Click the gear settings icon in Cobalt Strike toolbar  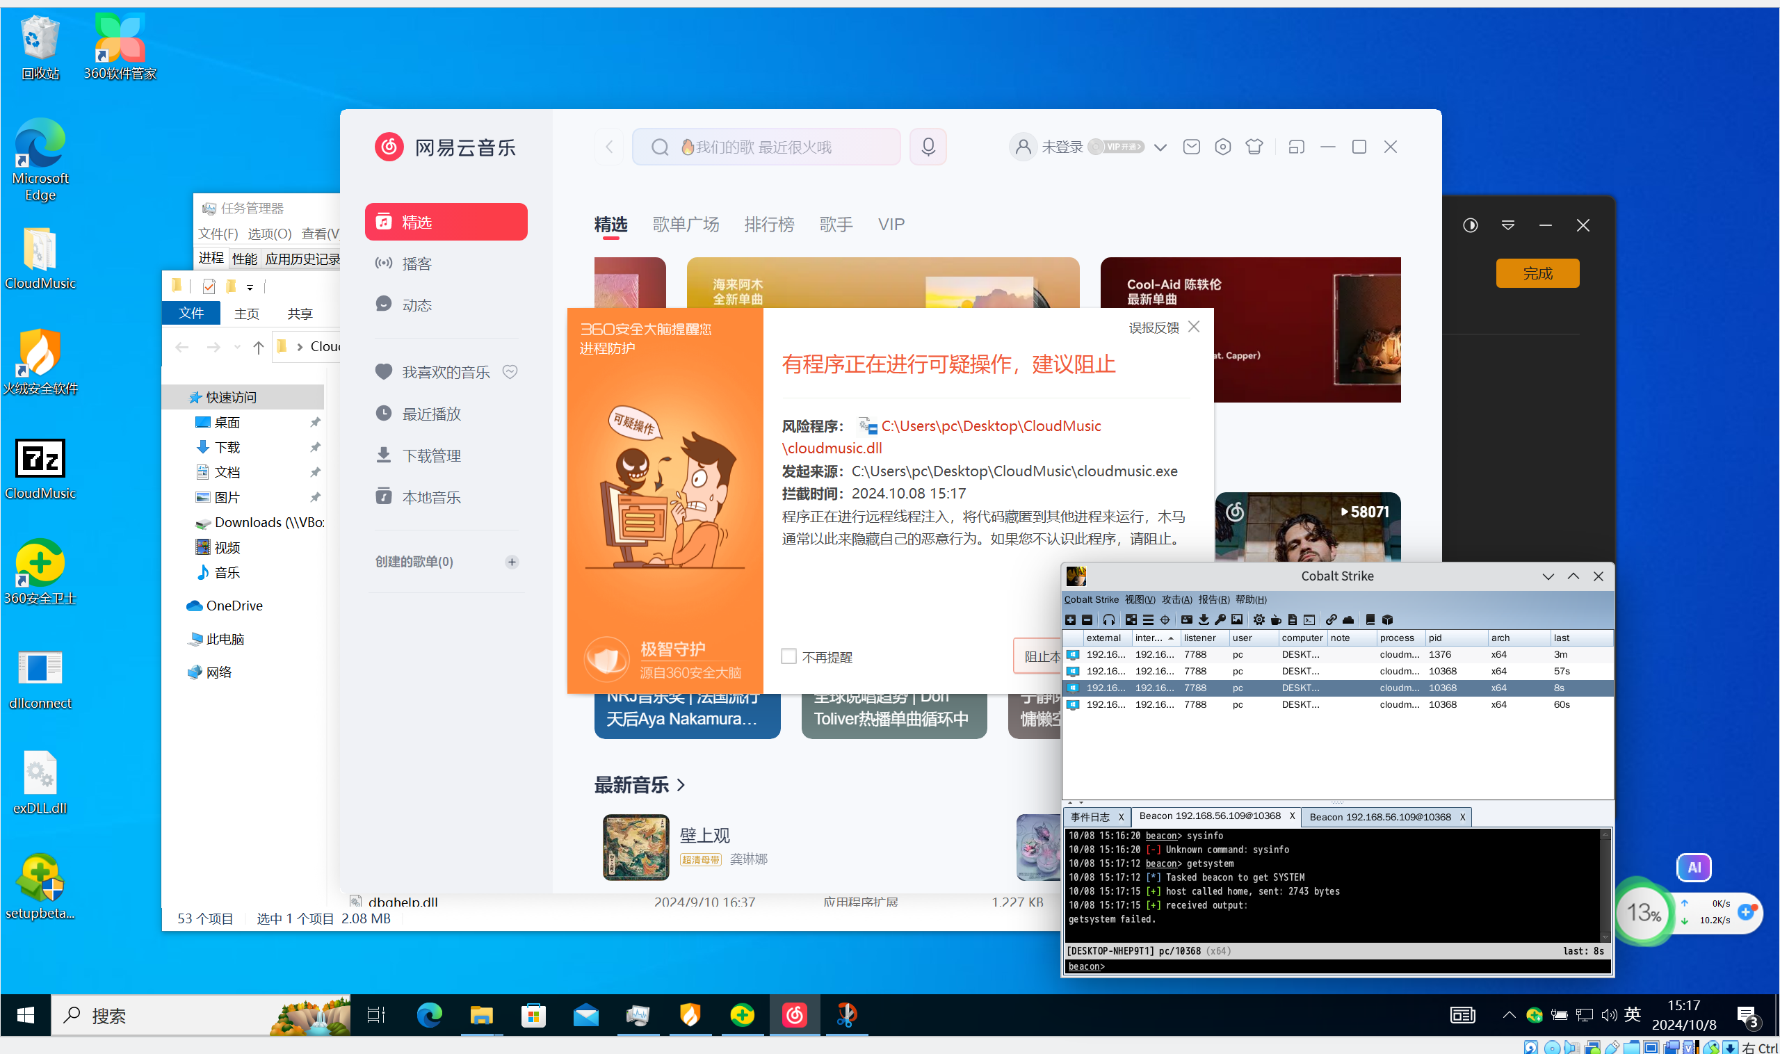pos(1258,619)
